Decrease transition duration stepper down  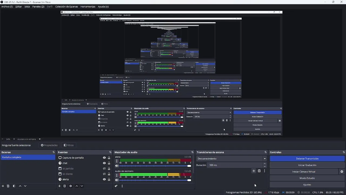pos(265,166)
